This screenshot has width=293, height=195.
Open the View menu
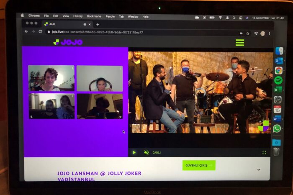click(x=66, y=16)
